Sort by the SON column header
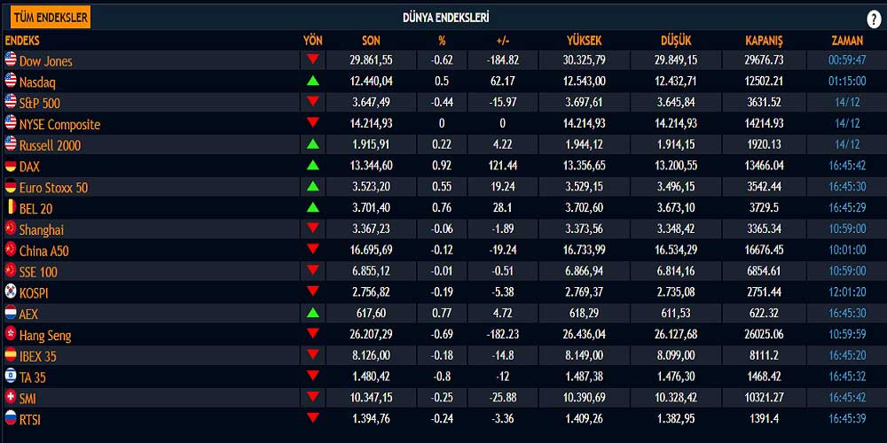Viewport: 887px width, 443px height. pos(371,41)
